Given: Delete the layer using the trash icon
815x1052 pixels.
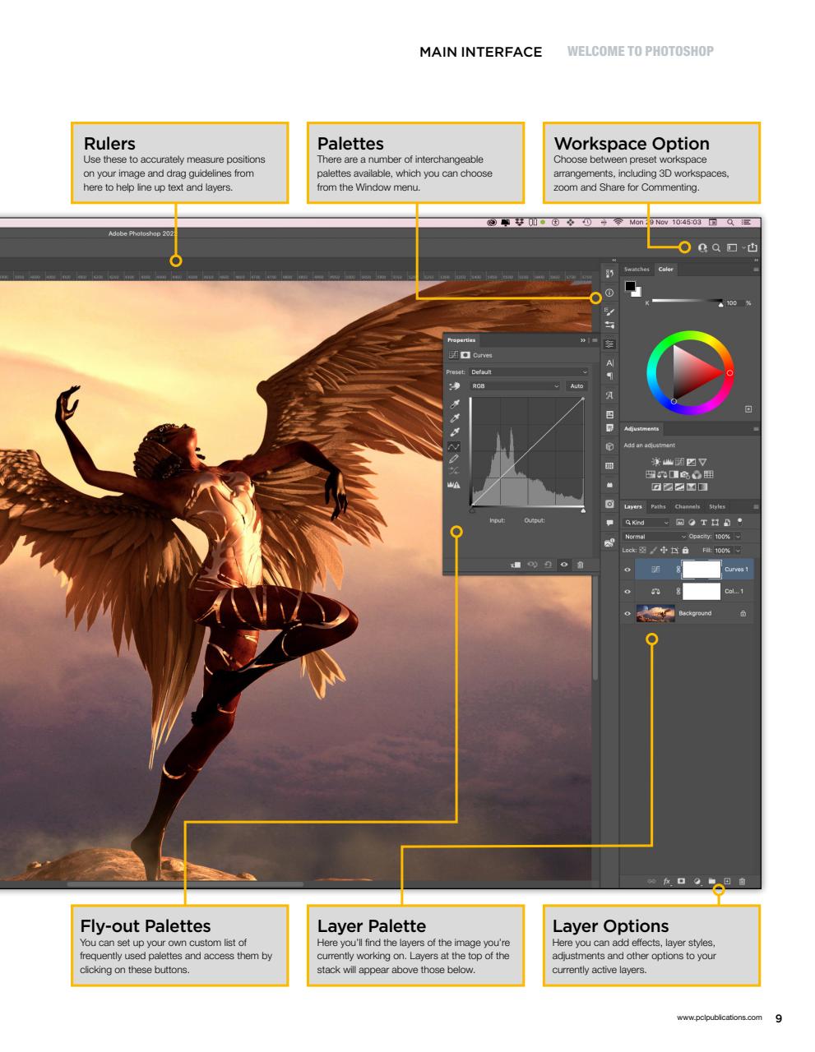Looking at the screenshot, I should click(743, 881).
